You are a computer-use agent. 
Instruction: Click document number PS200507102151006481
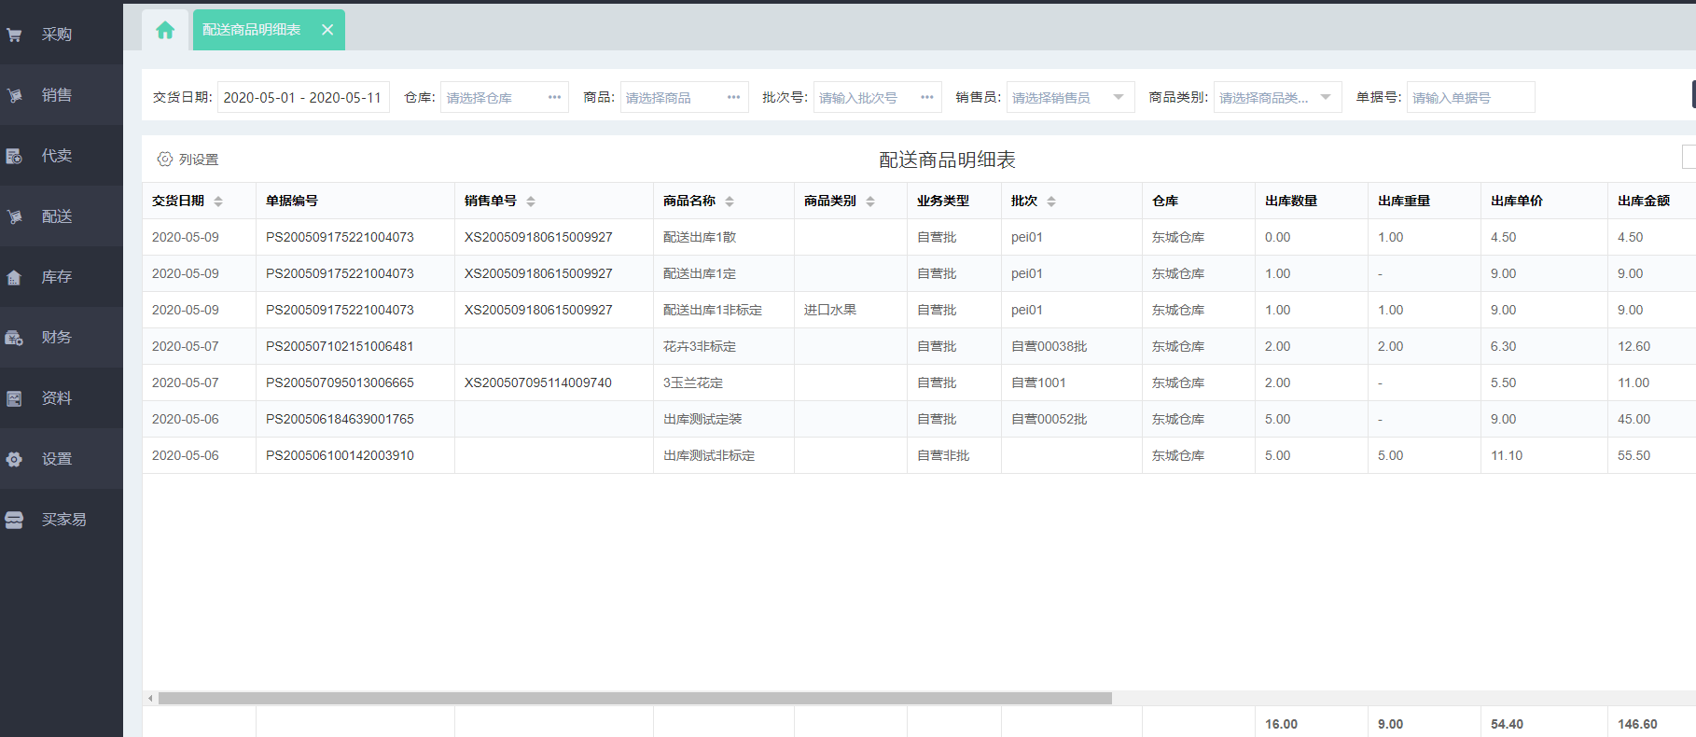pyautogui.click(x=340, y=346)
